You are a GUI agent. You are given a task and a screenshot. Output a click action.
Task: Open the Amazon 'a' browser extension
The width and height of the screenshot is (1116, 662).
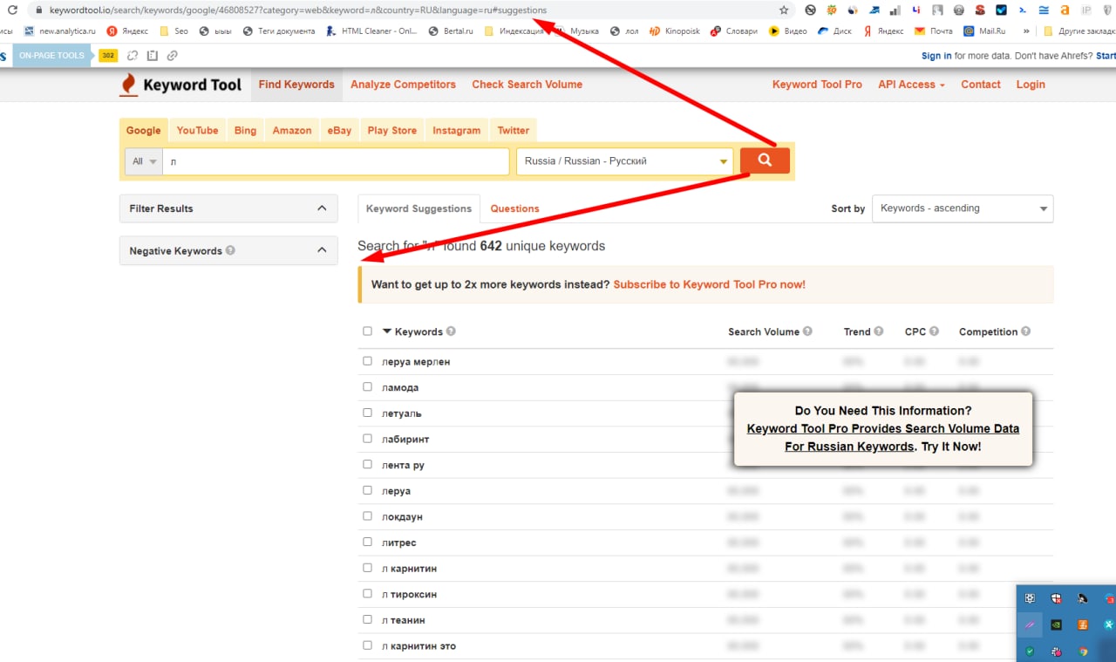coord(1065,10)
